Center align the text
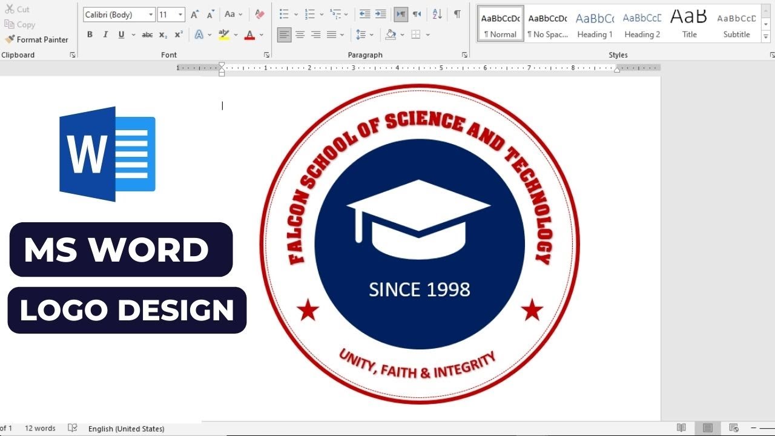Image resolution: width=775 pixels, height=436 pixels. [x=300, y=35]
